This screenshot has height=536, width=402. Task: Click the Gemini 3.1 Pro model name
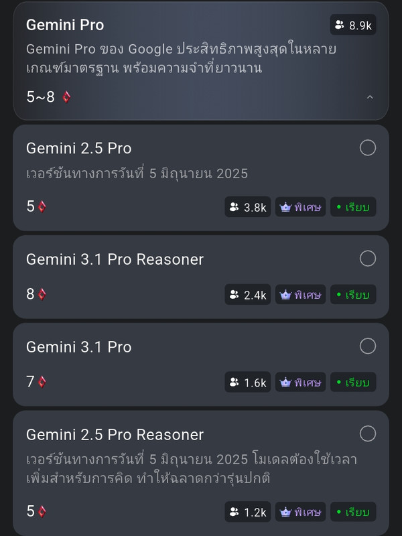(78, 347)
